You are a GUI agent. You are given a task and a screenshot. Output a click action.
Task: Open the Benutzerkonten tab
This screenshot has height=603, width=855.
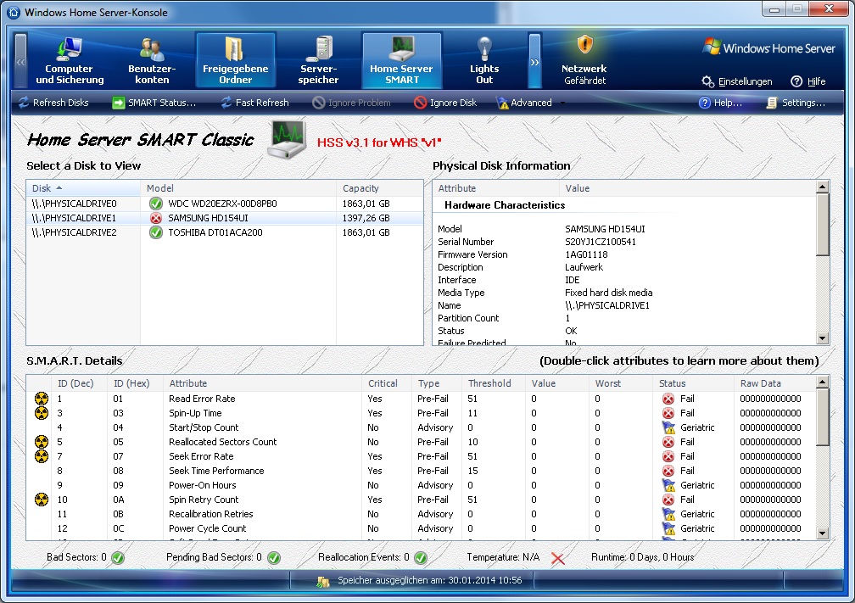152,60
